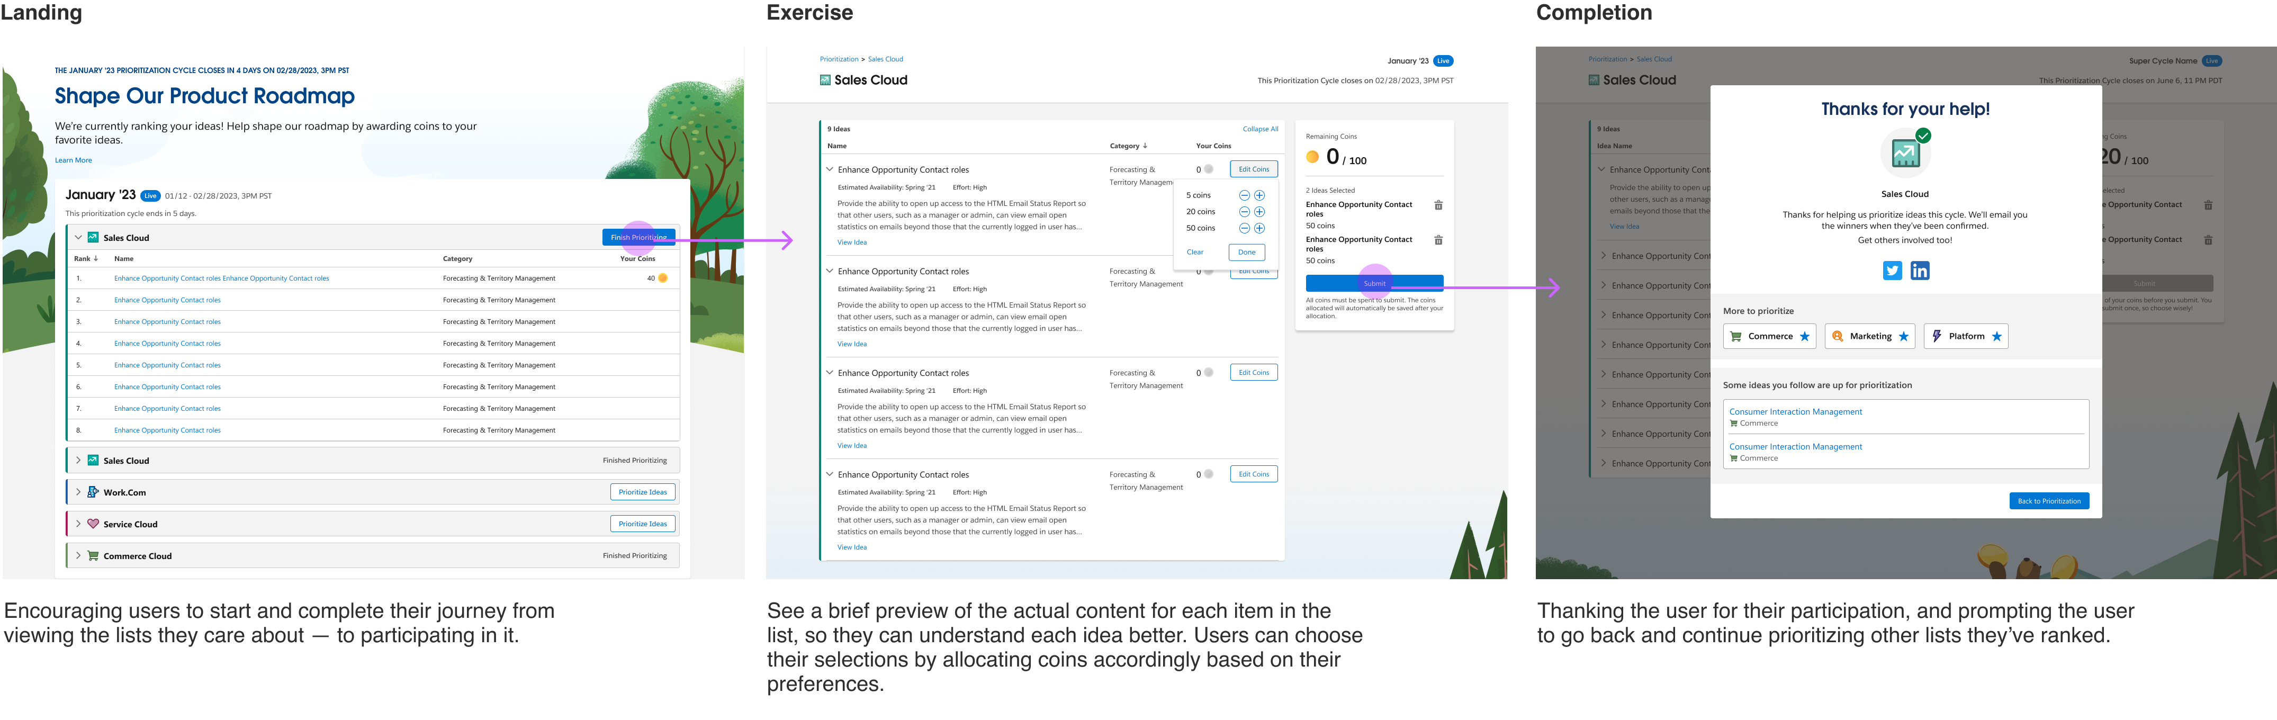Collapse the expanded idea behind the Completion dialog
2277x720 pixels.
pyautogui.click(x=1601, y=169)
